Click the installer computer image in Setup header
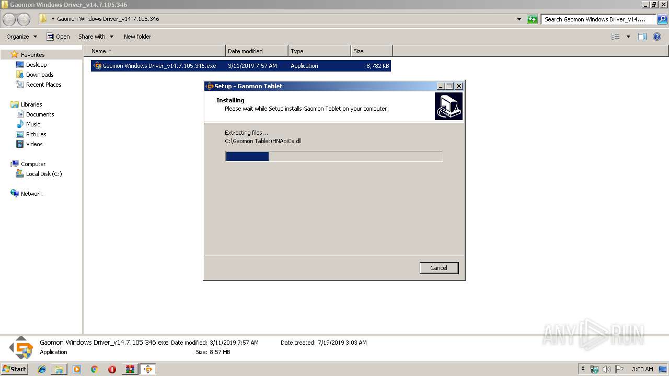The image size is (669, 376). (x=448, y=107)
